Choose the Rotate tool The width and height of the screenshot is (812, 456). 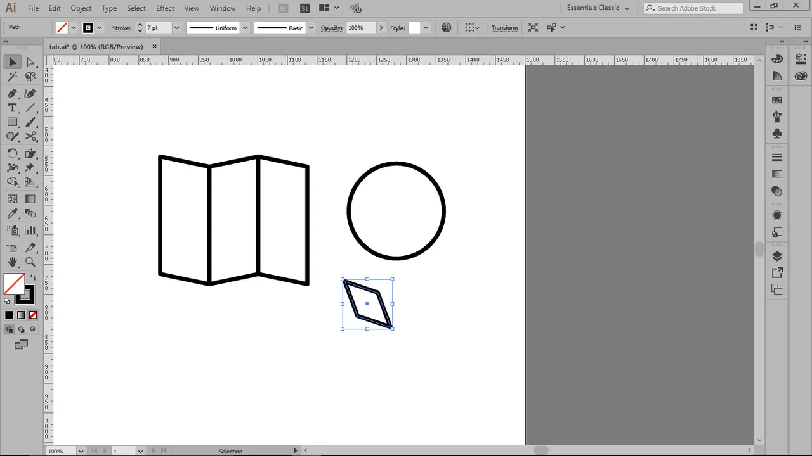[12, 153]
